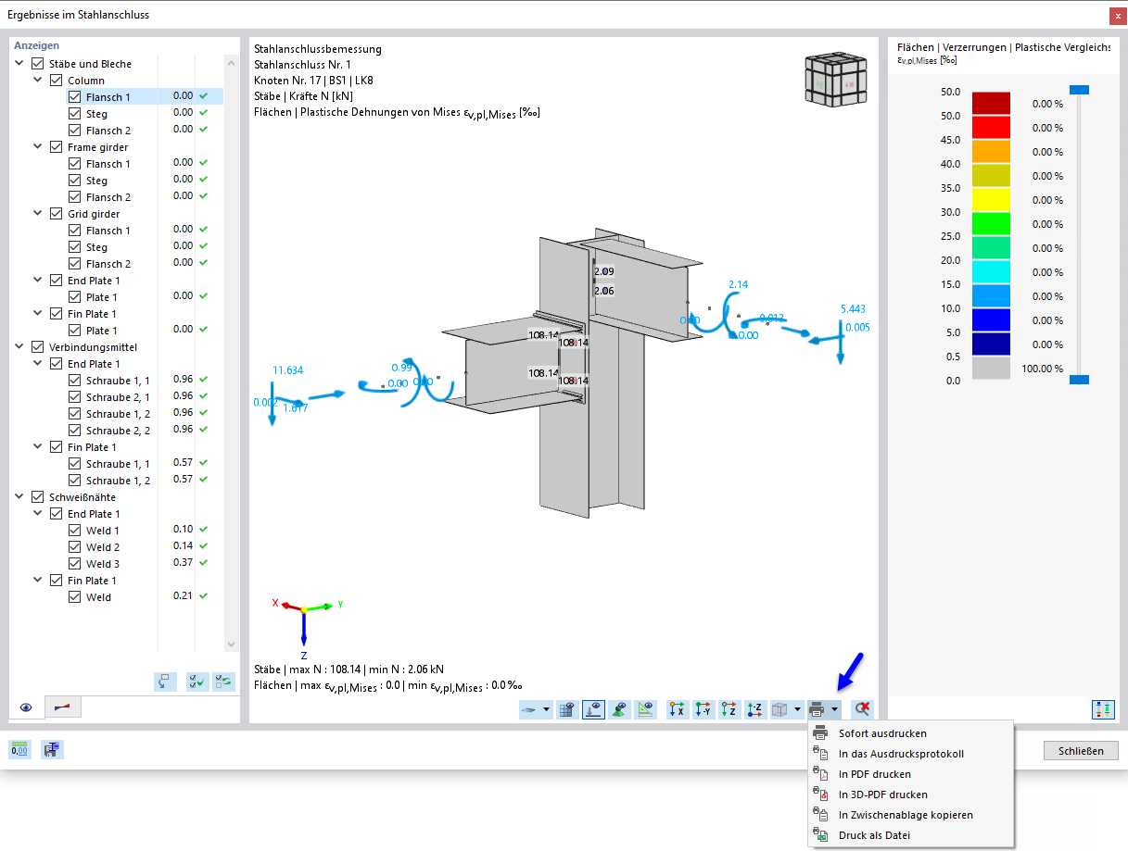The height and width of the screenshot is (851, 1128).
Task: Click the check all boxes icon
Action: click(x=197, y=682)
